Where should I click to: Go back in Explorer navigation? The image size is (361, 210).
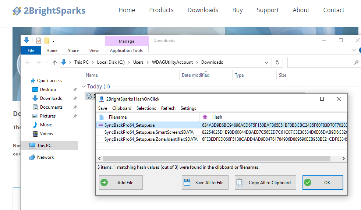tap(28, 62)
